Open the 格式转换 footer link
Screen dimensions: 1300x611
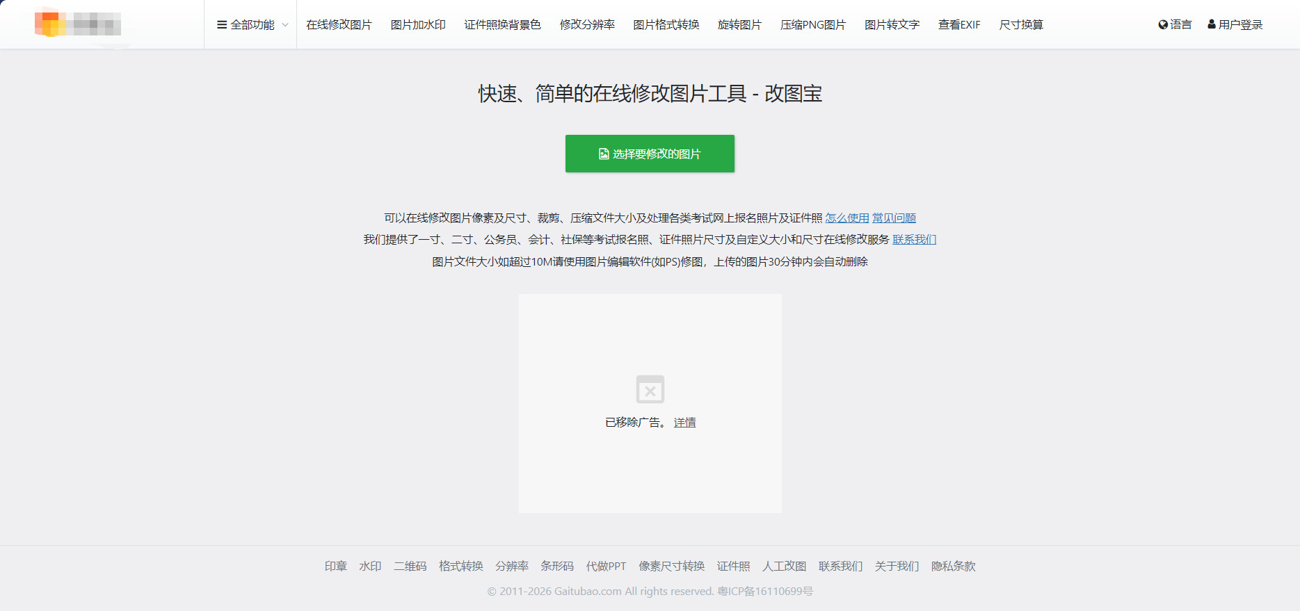(x=461, y=567)
